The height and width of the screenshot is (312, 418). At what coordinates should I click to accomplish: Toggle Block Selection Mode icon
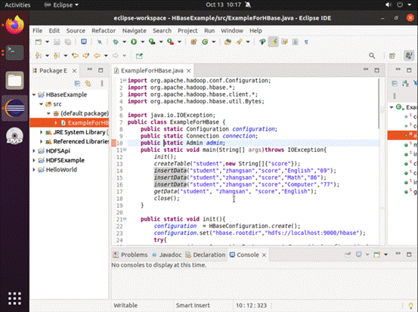tap(295, 42)
